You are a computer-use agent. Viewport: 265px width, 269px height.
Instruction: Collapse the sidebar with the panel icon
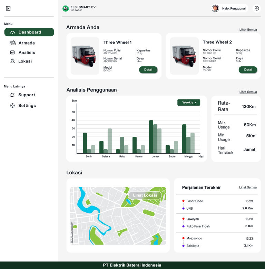coord(8,8)
